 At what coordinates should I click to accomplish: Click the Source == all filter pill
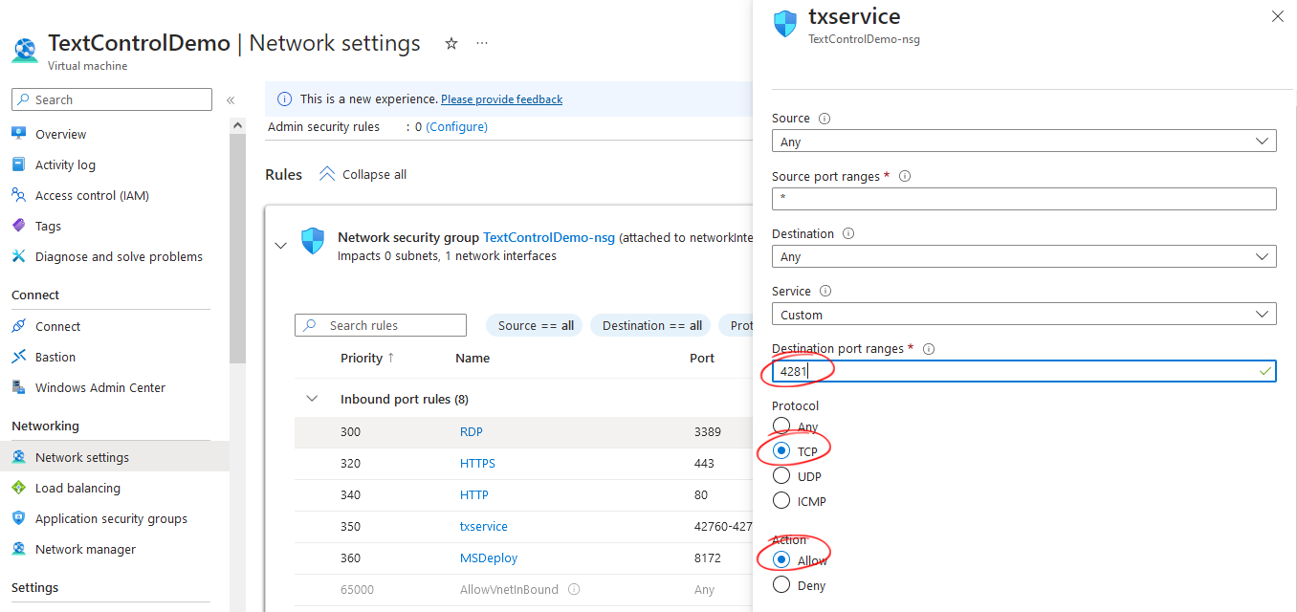click(536, 325)
